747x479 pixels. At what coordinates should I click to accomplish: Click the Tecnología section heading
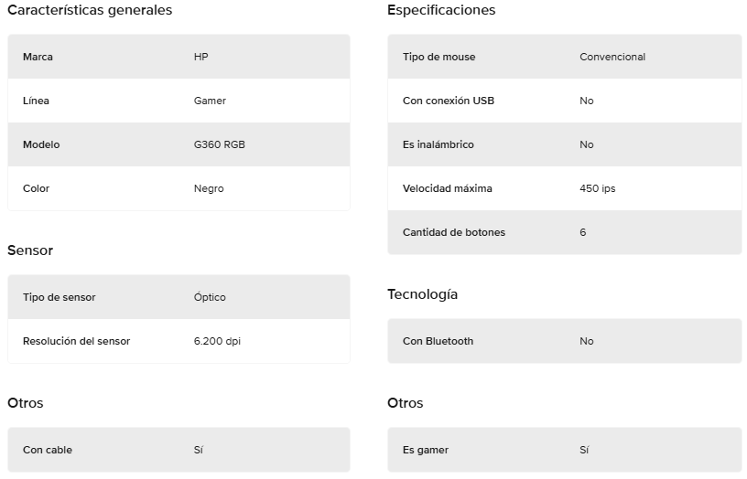coord(422,294)
